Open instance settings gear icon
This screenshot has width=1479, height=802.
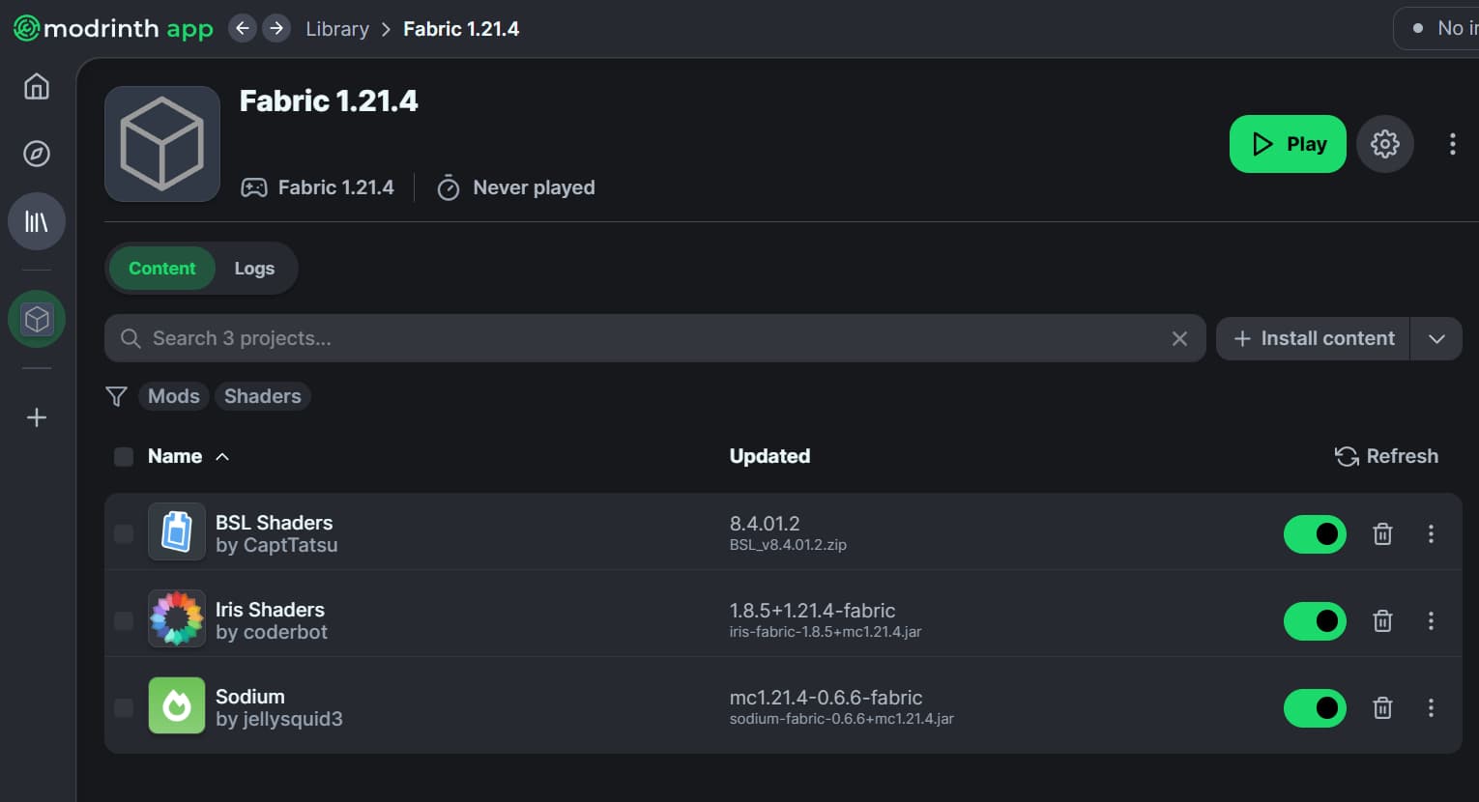click(x=1385, y=144)
